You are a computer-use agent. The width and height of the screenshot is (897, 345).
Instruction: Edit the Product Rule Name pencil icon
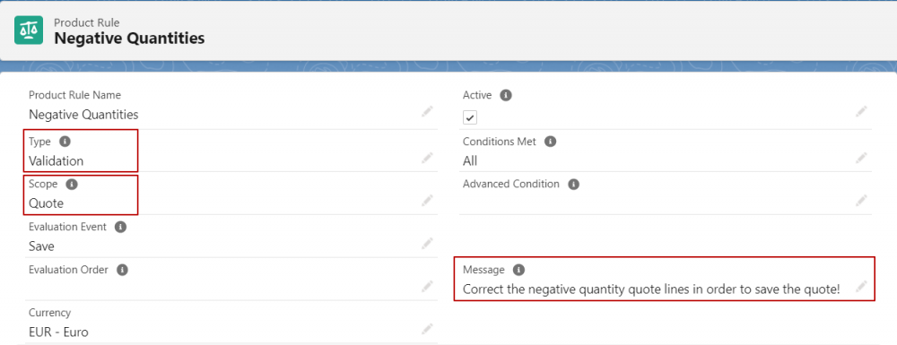click(x=427, y=111)
